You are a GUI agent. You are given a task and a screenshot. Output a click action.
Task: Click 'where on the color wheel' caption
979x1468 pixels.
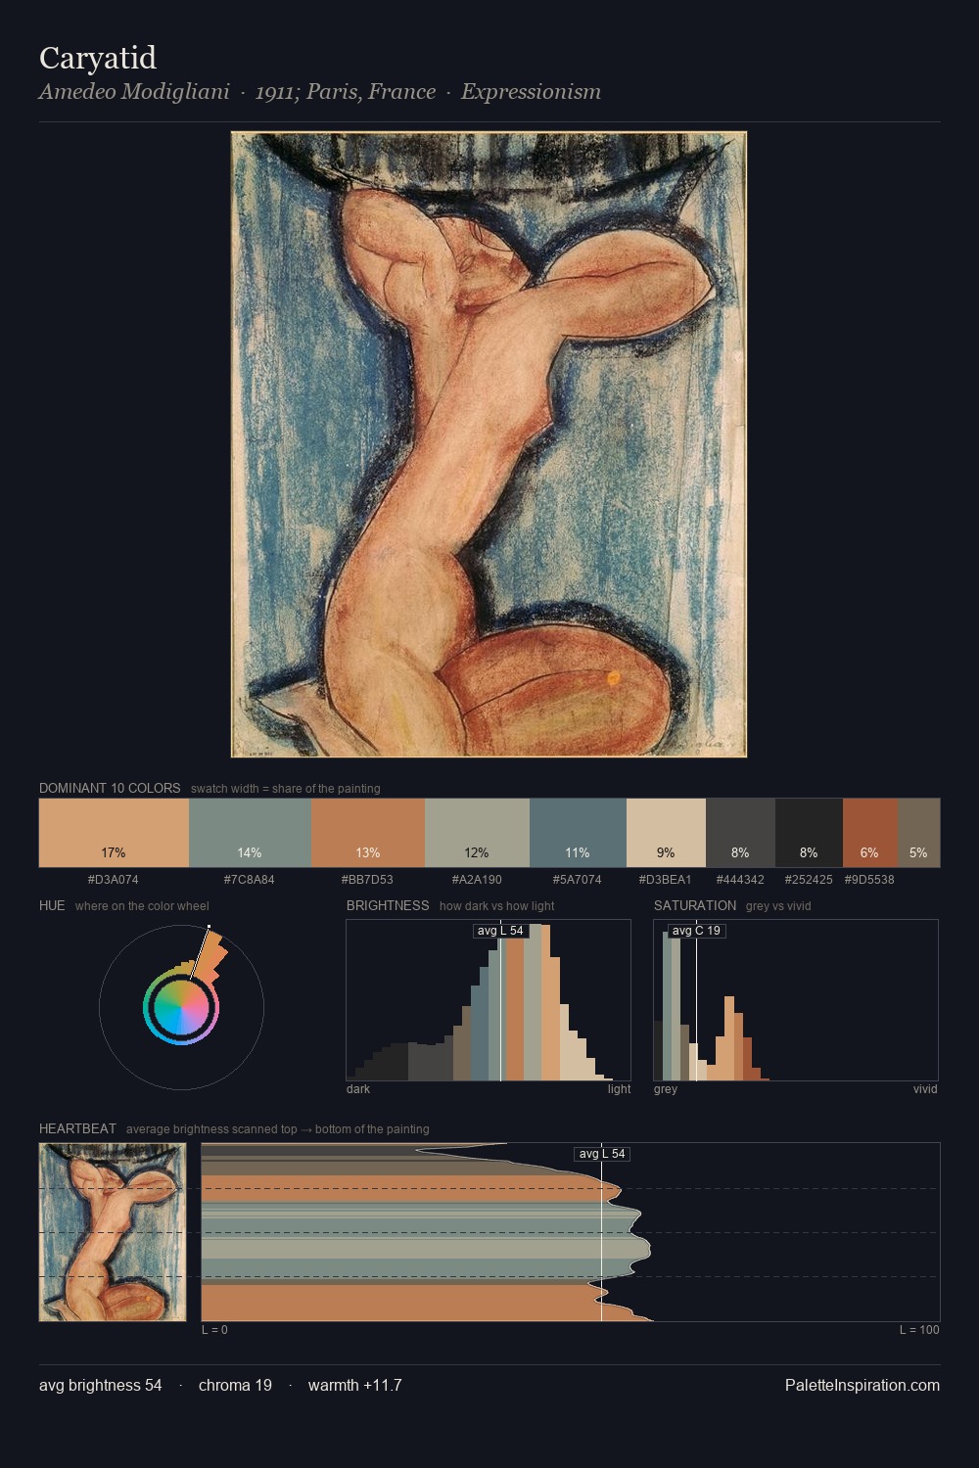[142, 906]
